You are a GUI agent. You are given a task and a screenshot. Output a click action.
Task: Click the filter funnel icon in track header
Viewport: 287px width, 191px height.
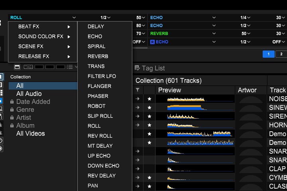138,90
